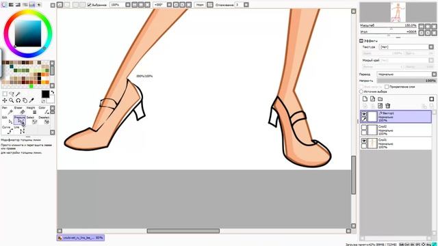
Task: Open the zoom percentage dropdown arrow
Action: point(128,5)
